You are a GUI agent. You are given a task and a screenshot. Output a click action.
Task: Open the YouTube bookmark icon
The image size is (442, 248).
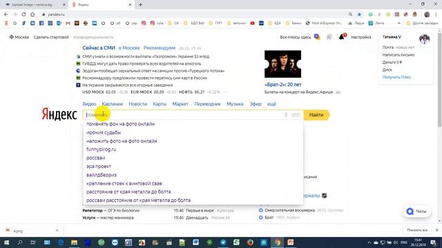click(x=252, y=23)
